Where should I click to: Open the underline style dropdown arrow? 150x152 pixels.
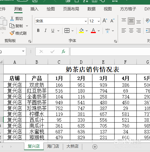pos(58,31)
